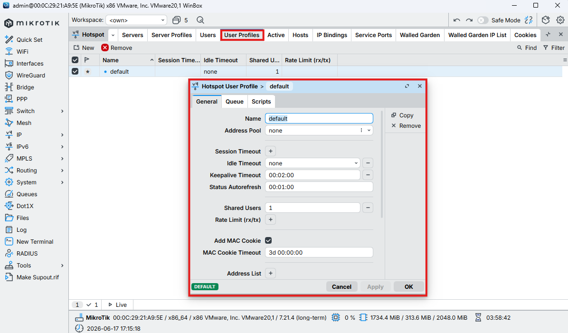Open Log in sidebar
568x333 pixels.
click(21, 230)
